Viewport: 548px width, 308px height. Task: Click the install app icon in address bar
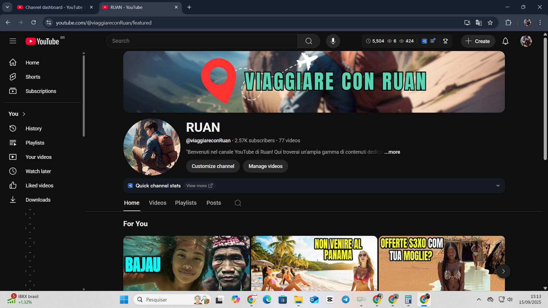tap(467, 23)
